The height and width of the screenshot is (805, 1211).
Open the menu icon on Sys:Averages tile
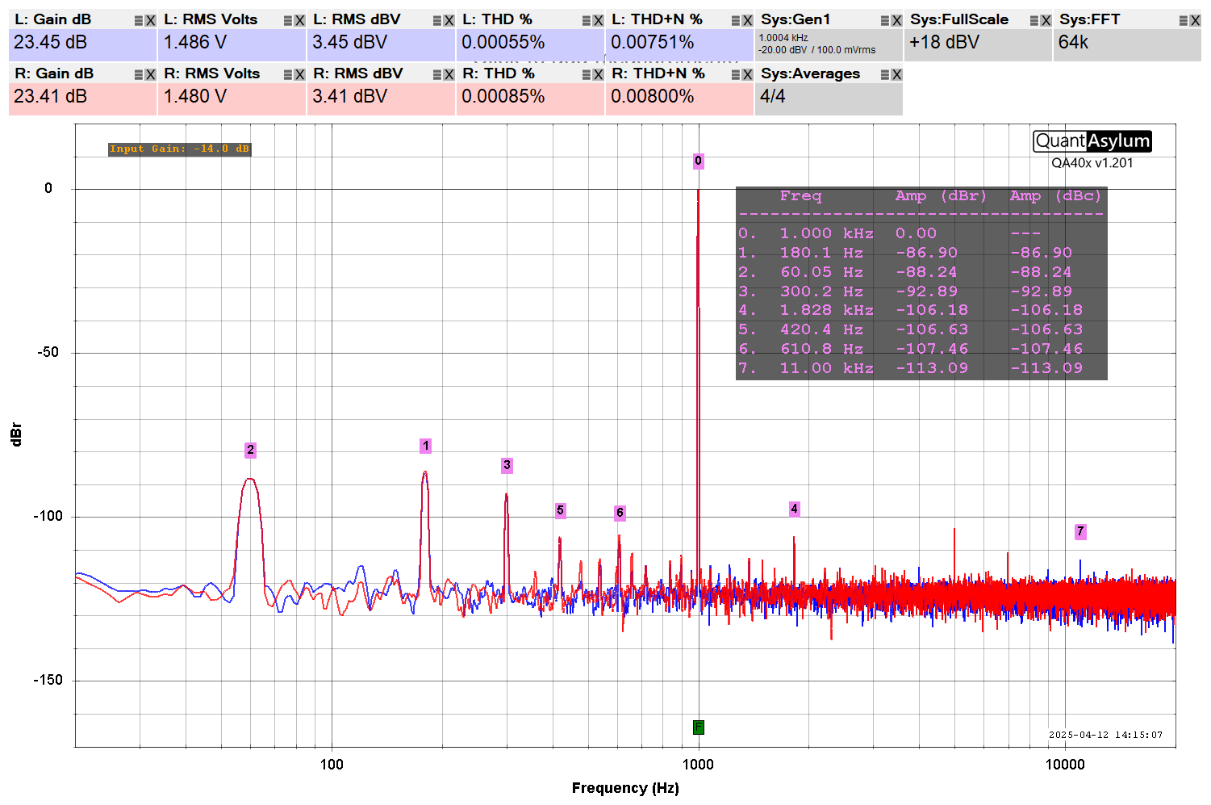tap(885, 75)
